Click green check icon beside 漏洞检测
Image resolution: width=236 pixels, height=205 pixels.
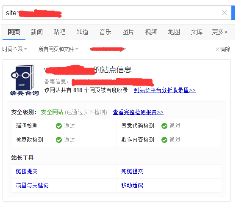[59, 126]
